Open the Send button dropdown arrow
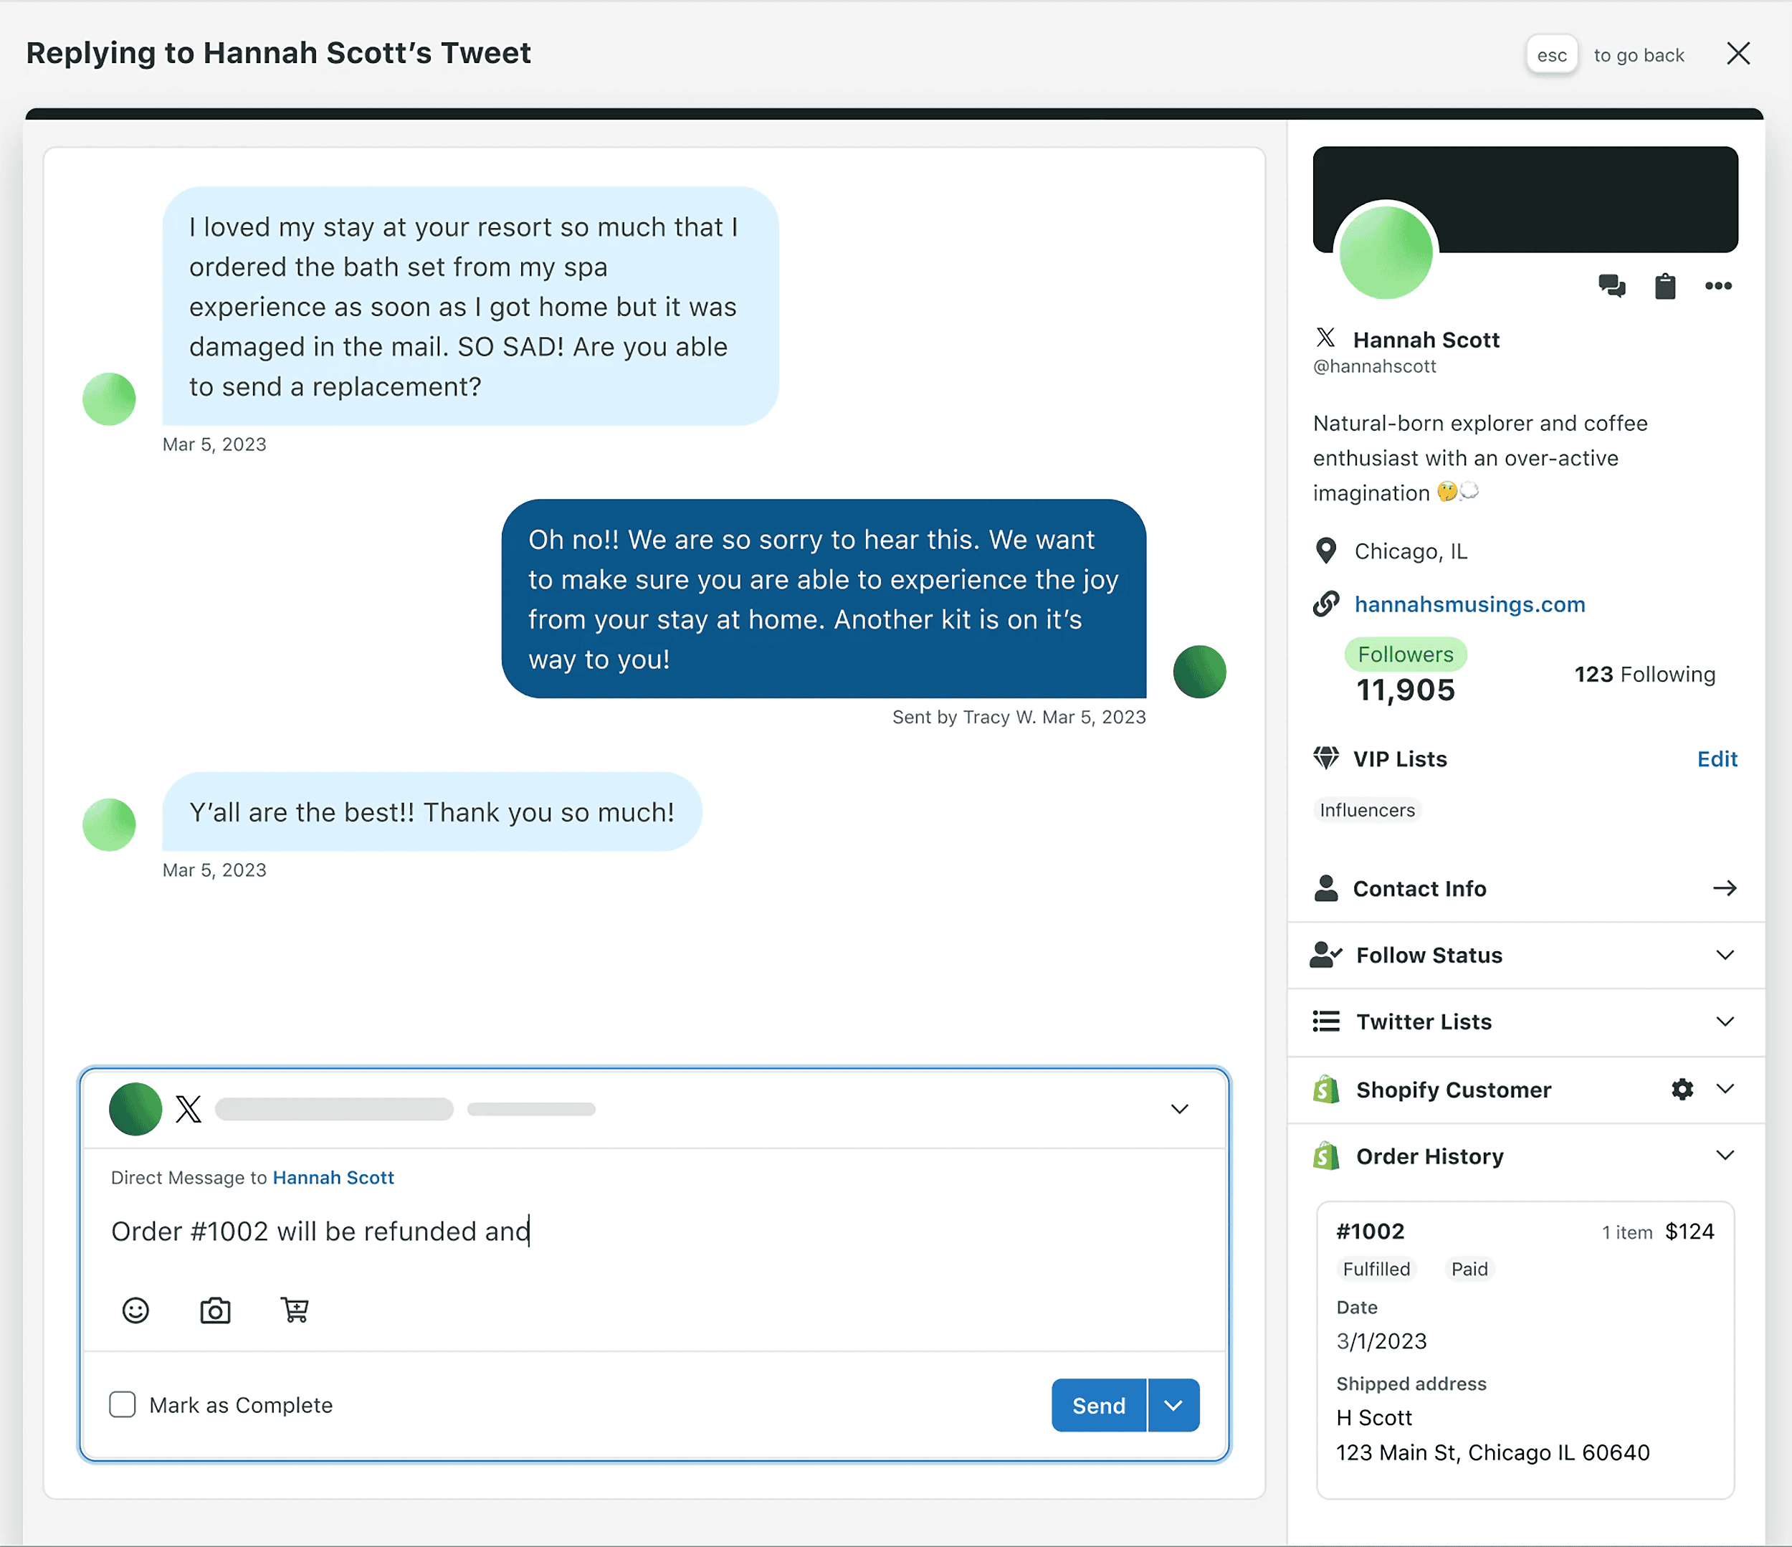 coord(1173,1405)
